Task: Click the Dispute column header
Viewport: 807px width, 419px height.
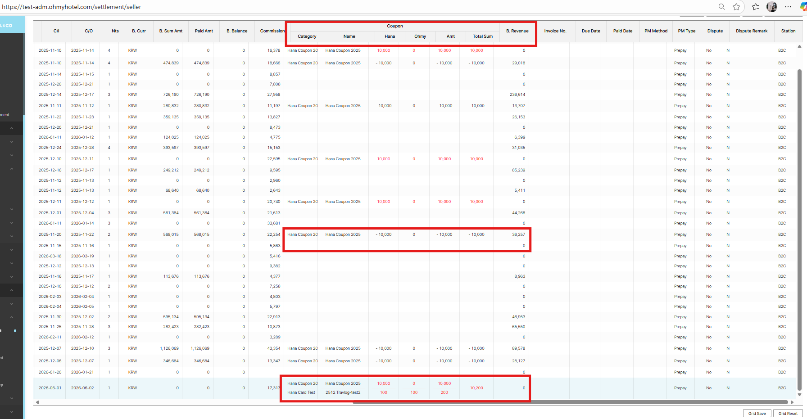Action: click(715, 31)
